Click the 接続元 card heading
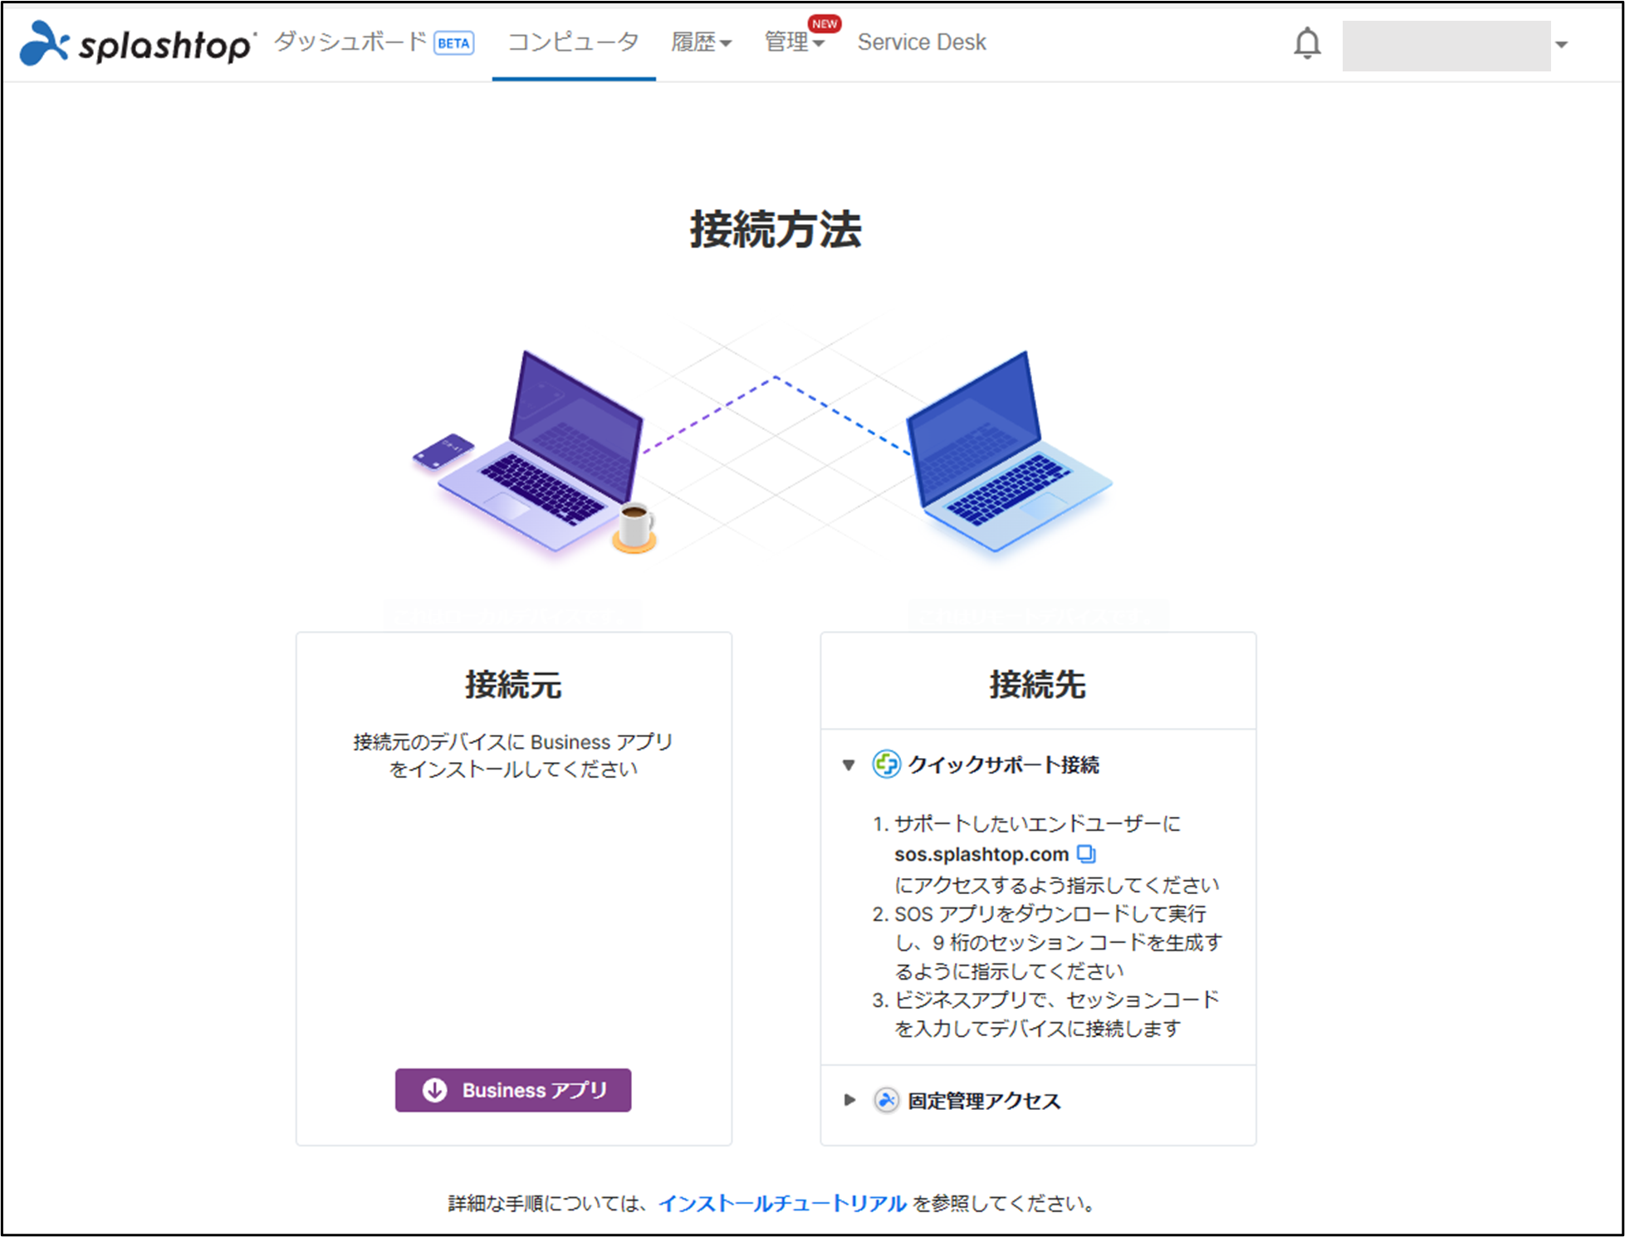The height and width of the screenshot is (1237, 1625). point(513,685)
